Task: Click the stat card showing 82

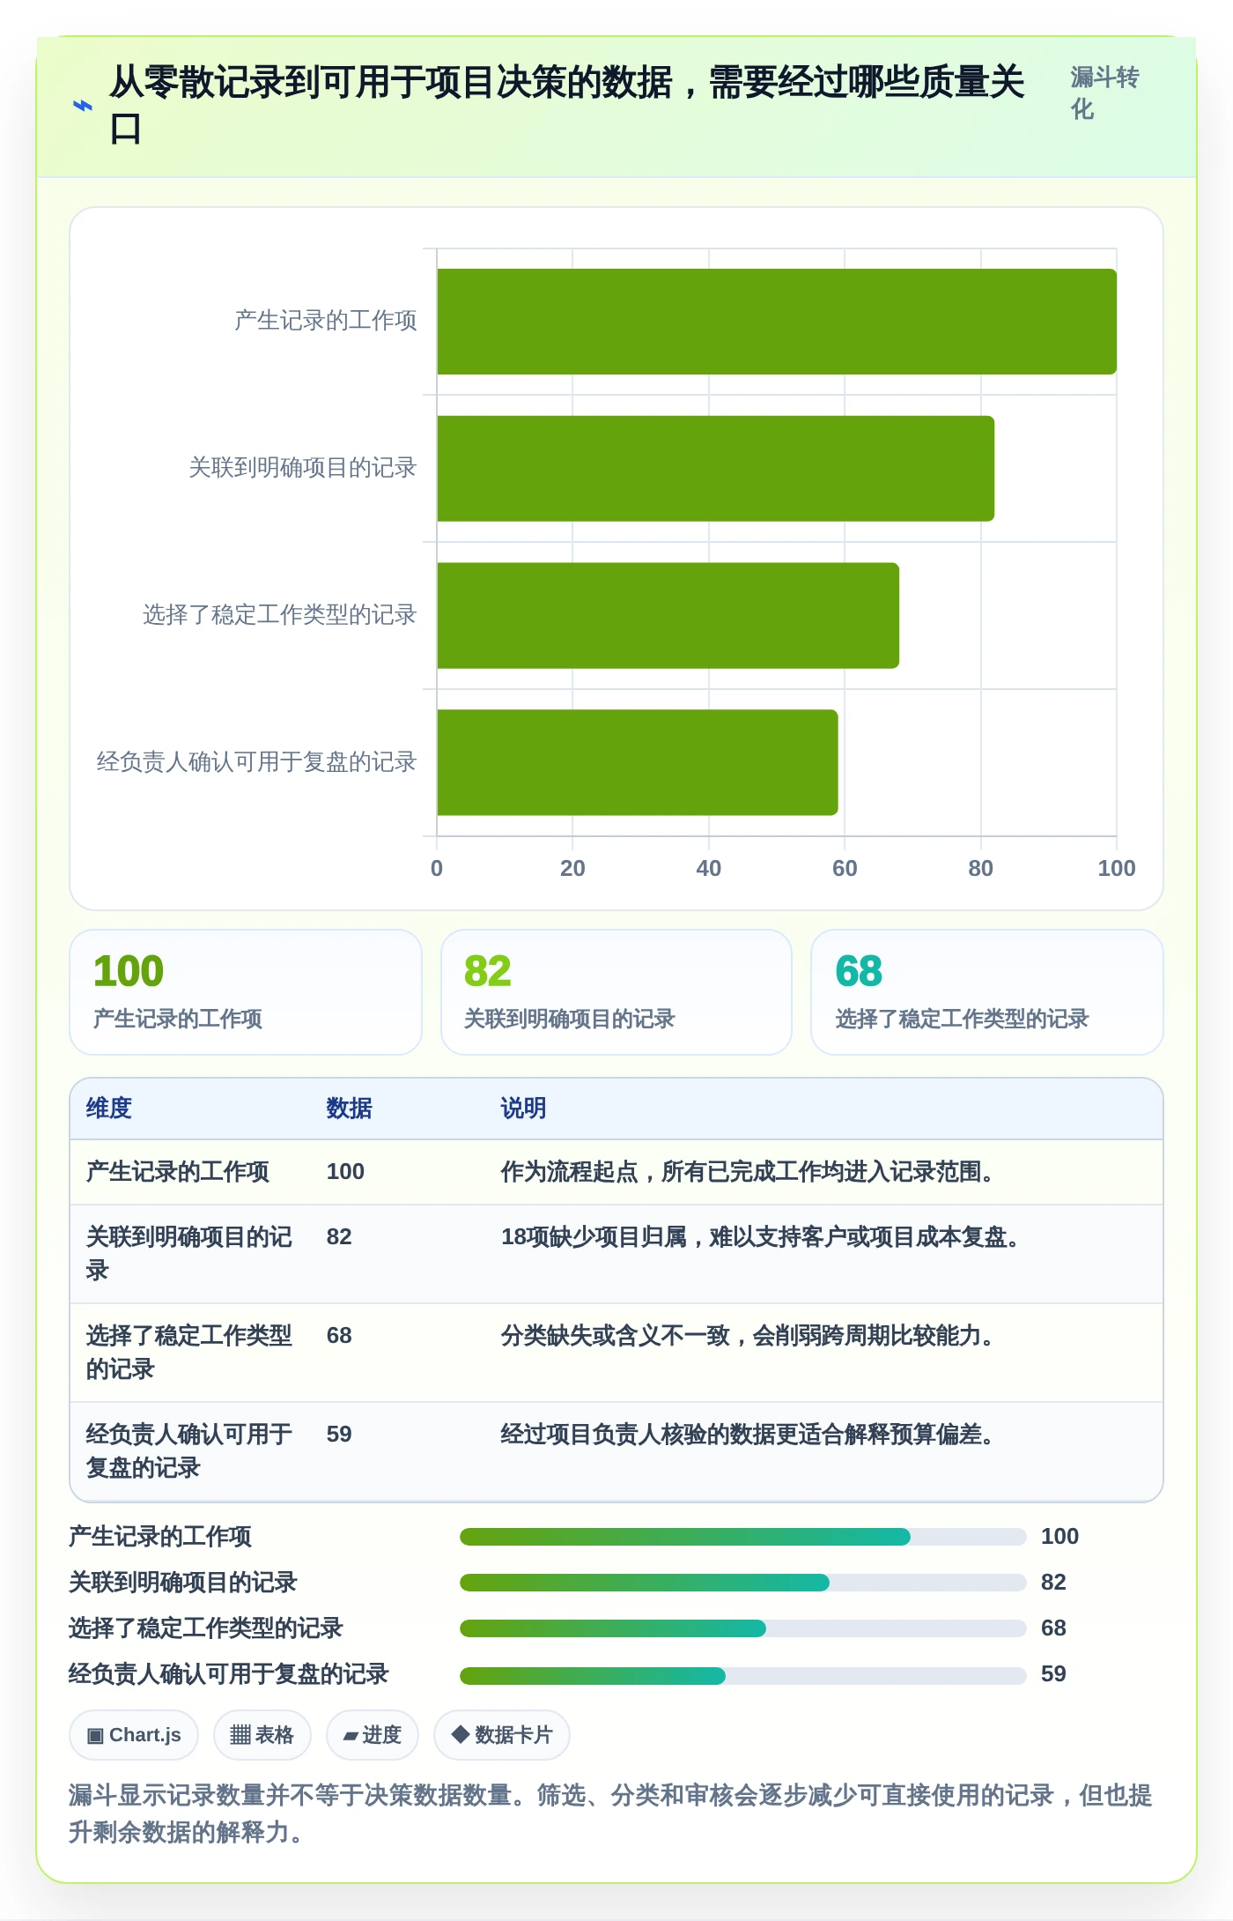Action: coord(616,992)
